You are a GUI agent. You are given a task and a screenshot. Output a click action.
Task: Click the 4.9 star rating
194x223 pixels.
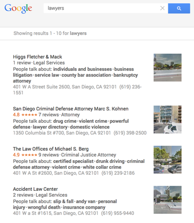tap(25, 155)
